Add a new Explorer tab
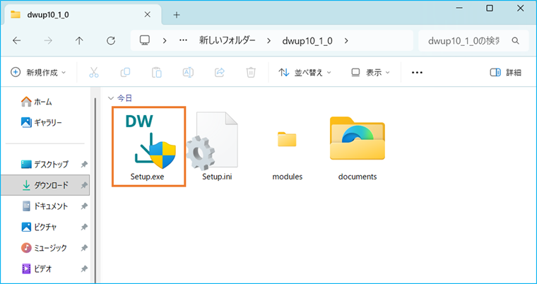 [x=177, y=15]
